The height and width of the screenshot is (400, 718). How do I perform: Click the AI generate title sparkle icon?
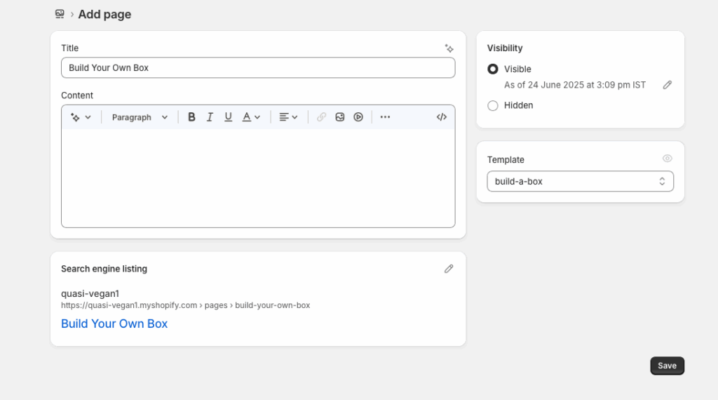(449, 48)
